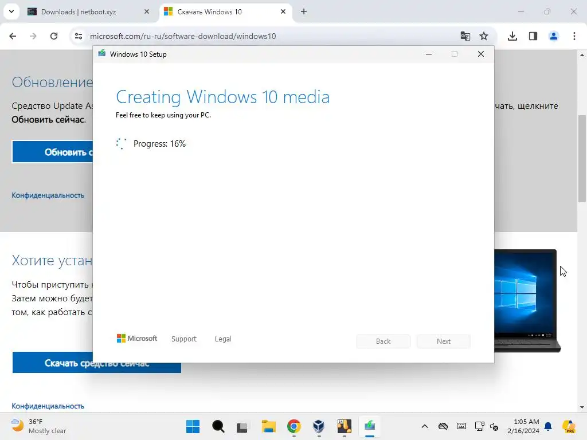The height and width of the screenshot is (440, 587).
Task: Open the notifications bell icon
Action: (x=549, y=426)
